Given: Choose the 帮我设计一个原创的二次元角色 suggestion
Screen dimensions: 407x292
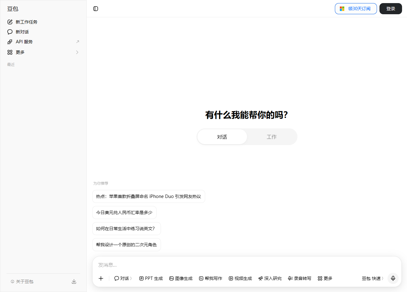Looking at the screenshot, I should (127, 245).
